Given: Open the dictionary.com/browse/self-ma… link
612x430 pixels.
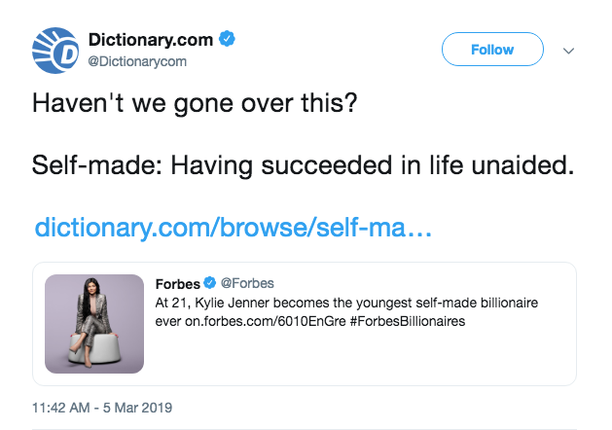Looking at the screenshot, I should pyautogui.click(x=234, y=229).
